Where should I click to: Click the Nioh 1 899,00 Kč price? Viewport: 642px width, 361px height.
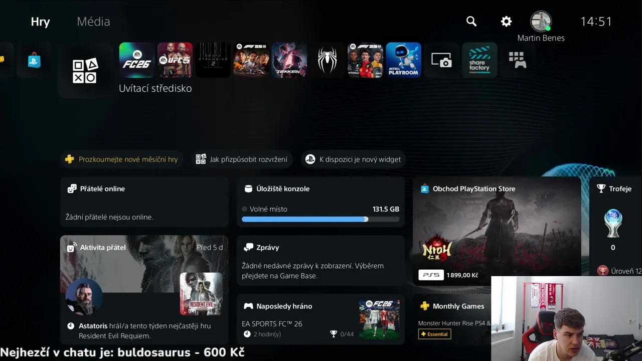click(x=462, y=275)
